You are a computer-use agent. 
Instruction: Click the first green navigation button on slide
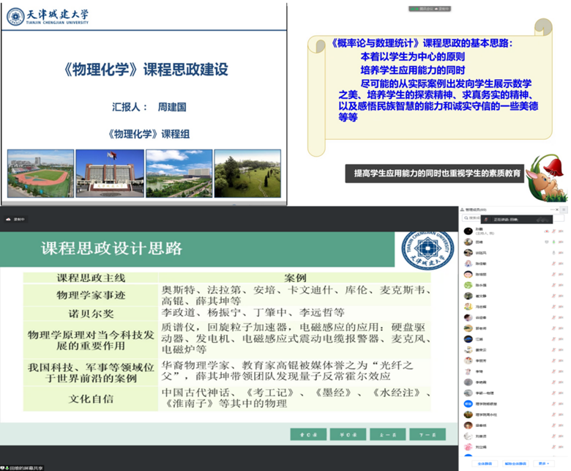click(x=307, y=433)
